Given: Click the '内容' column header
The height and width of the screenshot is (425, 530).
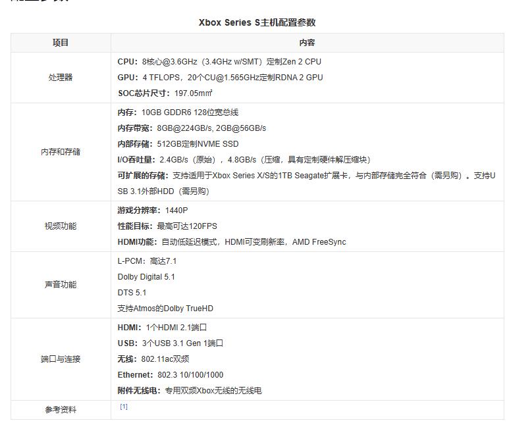Looking at the screenshot, I should [x=307, y=43].
